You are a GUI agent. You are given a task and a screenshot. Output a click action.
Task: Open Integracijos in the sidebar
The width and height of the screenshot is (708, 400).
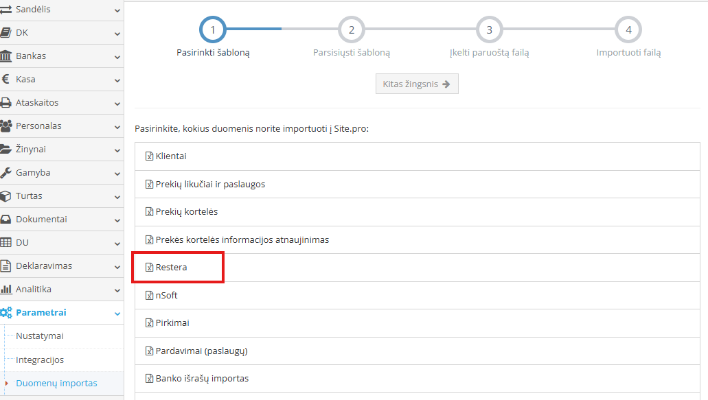coord(40,360)
